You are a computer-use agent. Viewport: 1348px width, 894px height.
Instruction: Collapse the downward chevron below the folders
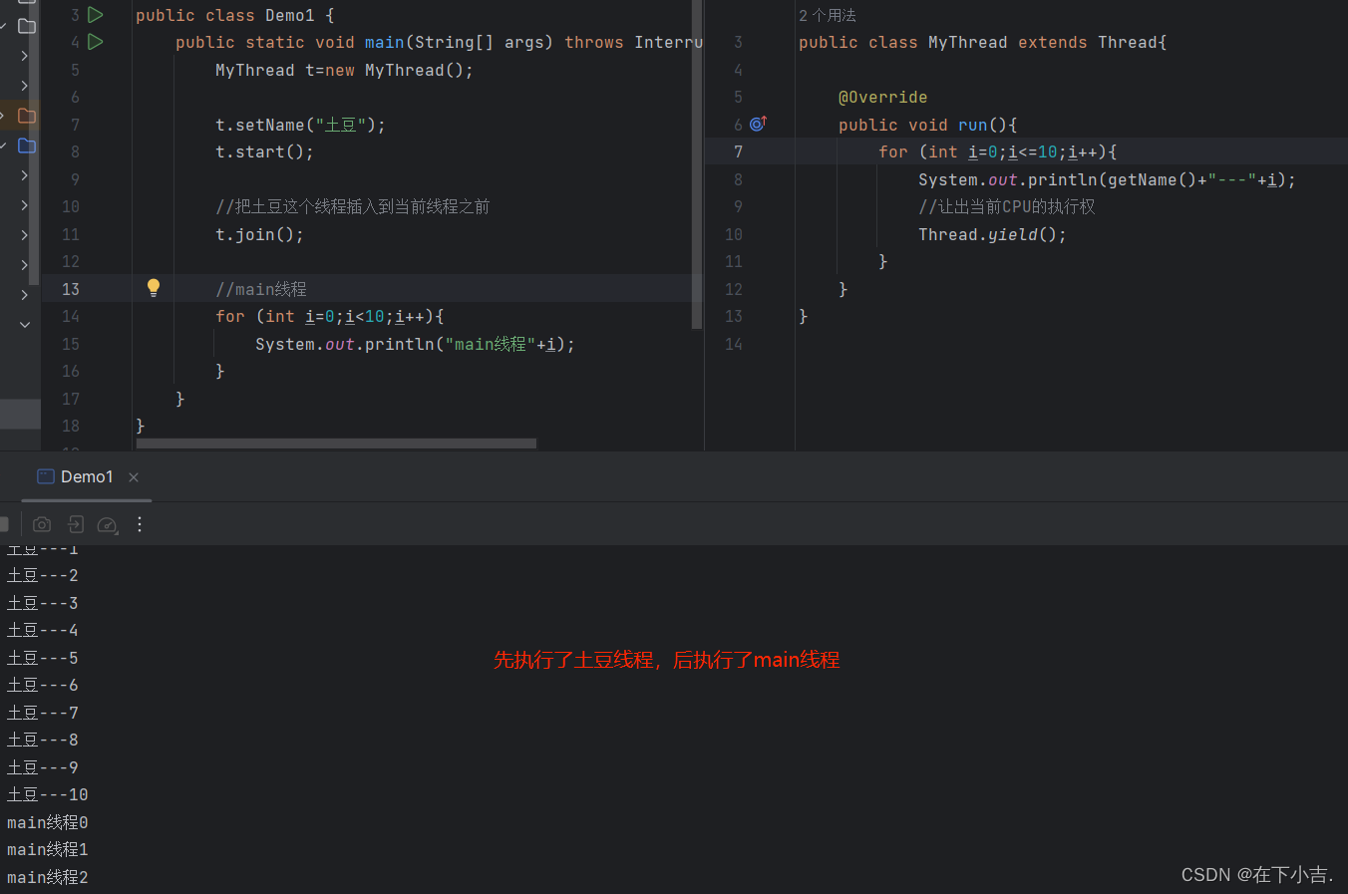(25, 324)
